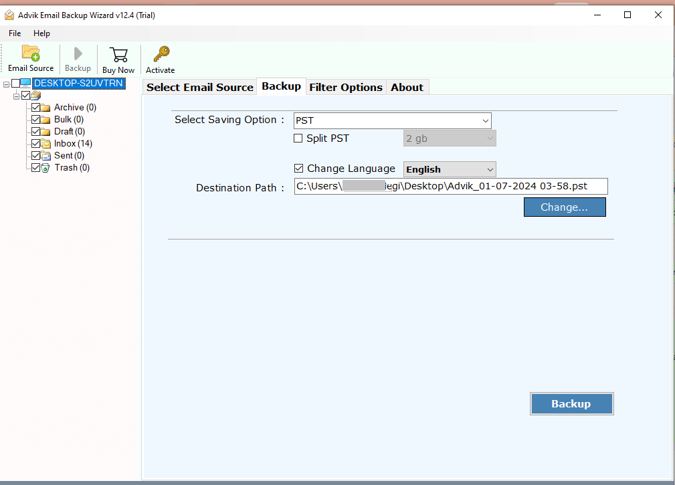Click the Change... button
This screenshot has width=675, height=485.
click(x=565, y=207)
